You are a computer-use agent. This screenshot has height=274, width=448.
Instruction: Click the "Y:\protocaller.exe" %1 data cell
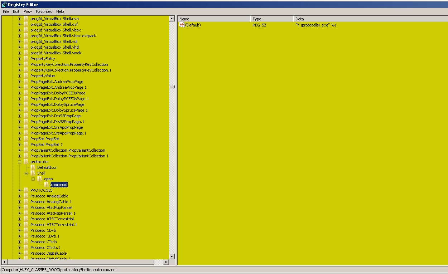click(316, 25)
